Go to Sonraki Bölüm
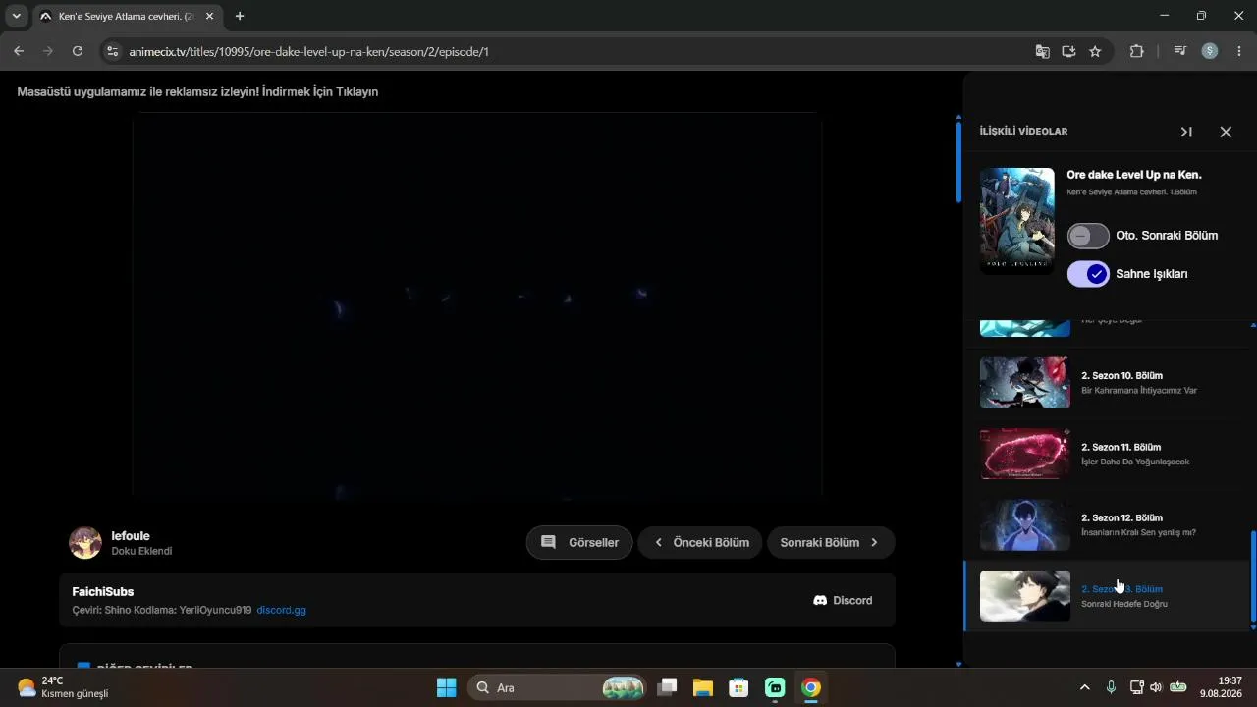The height and width of the screenshot is (707, 1257). [x=831, y=542]
